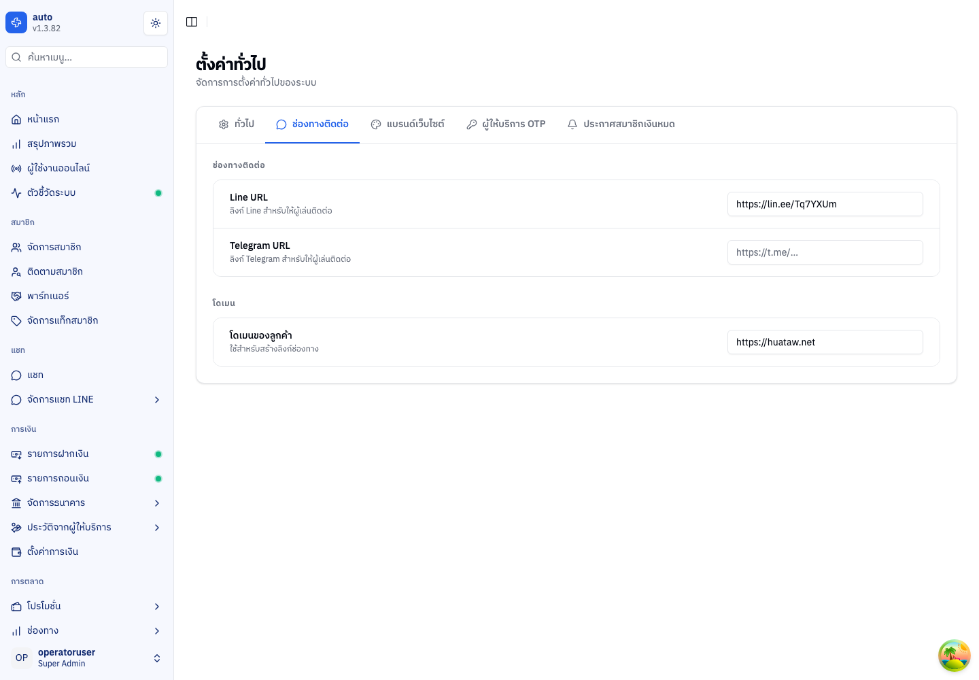979x680 pixels.
Task: Click the withdraw icon beside รายการถอนเงิน
Action: point(16,479)
